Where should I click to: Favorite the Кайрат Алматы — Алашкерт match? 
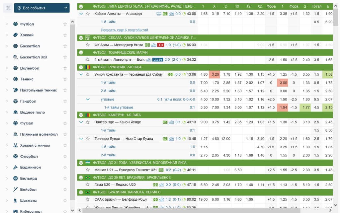click(x=88, y=14)
